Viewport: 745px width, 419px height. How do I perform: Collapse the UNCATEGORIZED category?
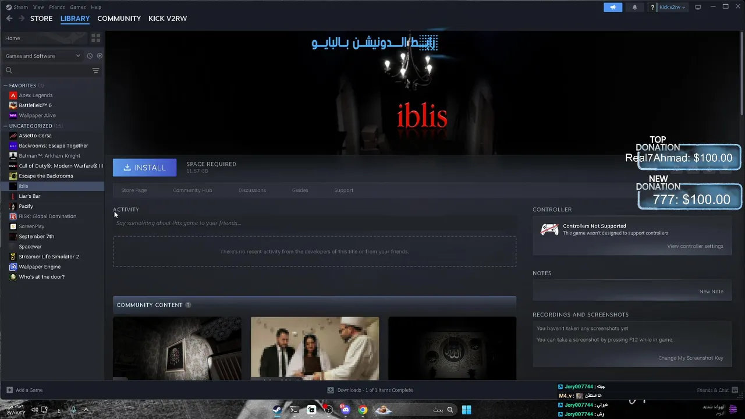6,126
